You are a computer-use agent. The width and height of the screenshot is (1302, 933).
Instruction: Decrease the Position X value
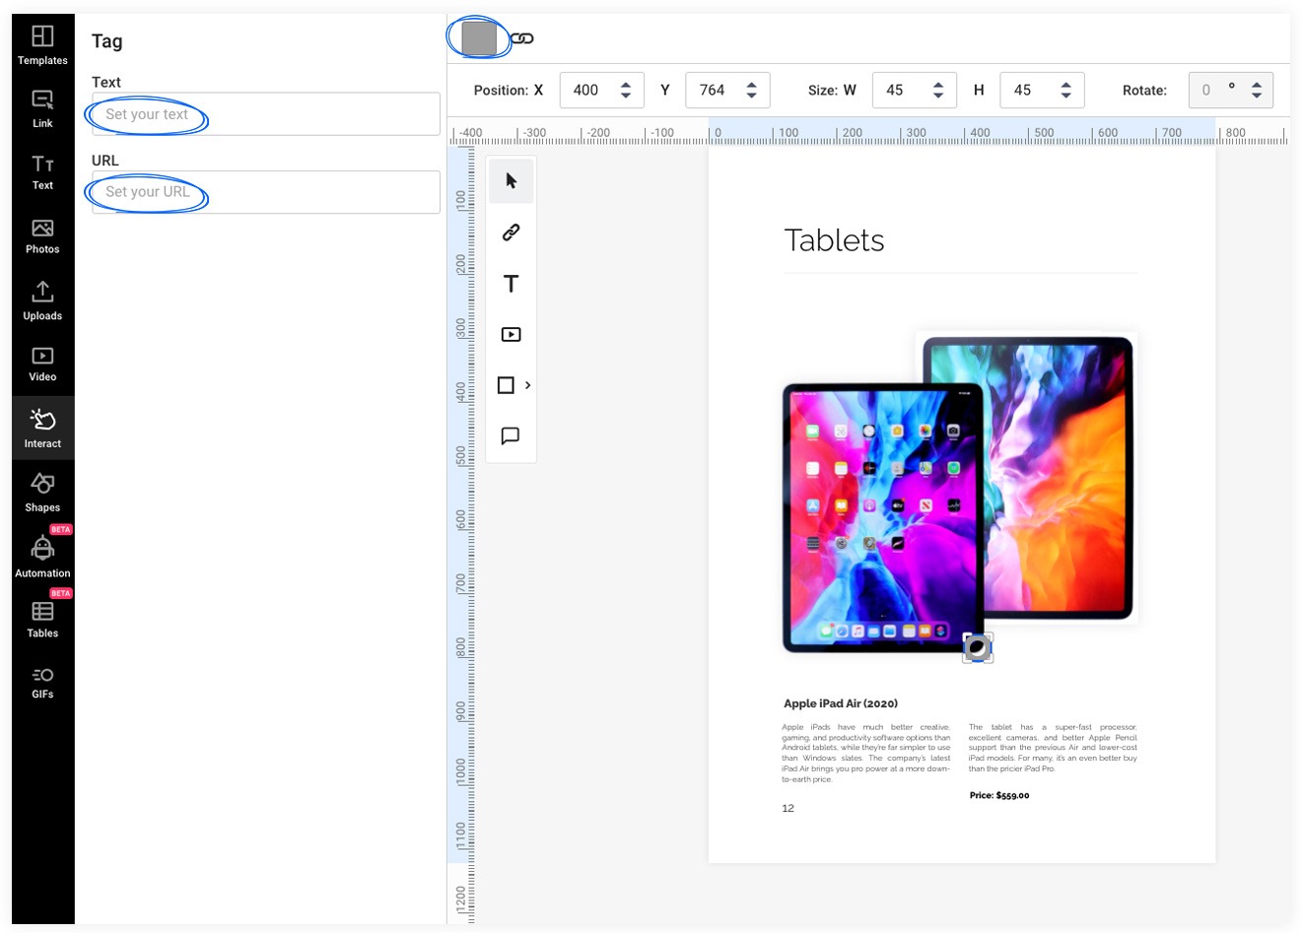coord(626,96)
